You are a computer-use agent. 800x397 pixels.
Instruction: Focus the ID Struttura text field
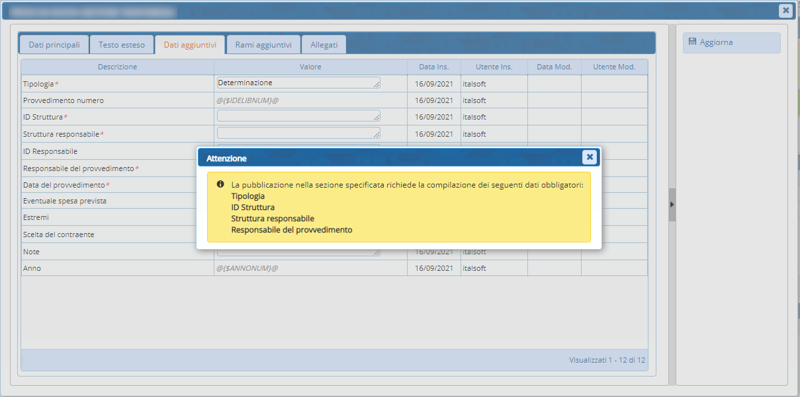298,116
